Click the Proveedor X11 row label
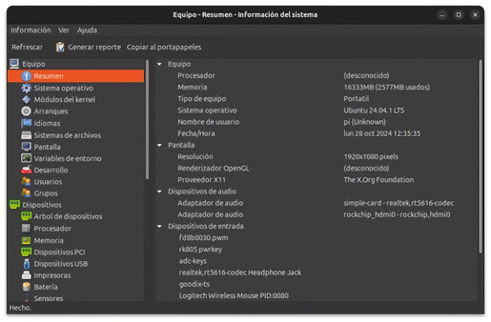This screenshot has width=491, height=322. pyautogui.click(x=201, y=180)
